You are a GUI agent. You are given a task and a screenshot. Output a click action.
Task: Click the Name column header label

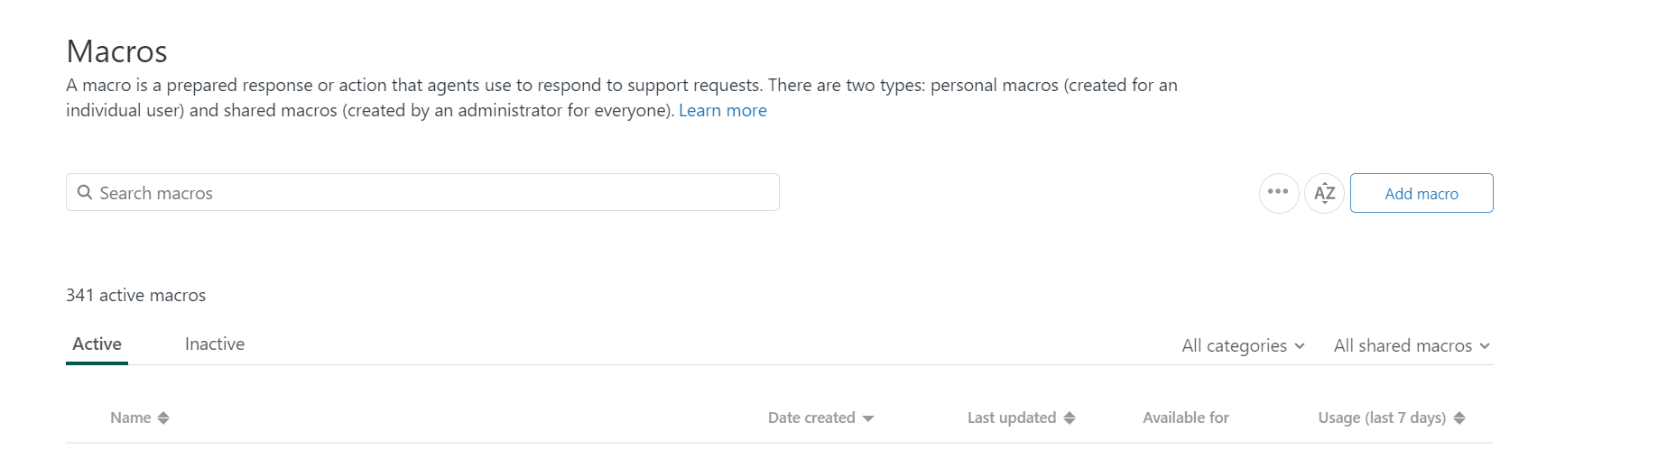(130, 418)
